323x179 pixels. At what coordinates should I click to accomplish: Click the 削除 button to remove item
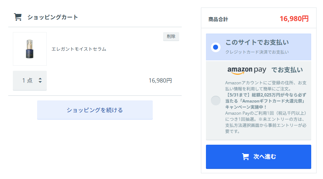tap(171, 36)
